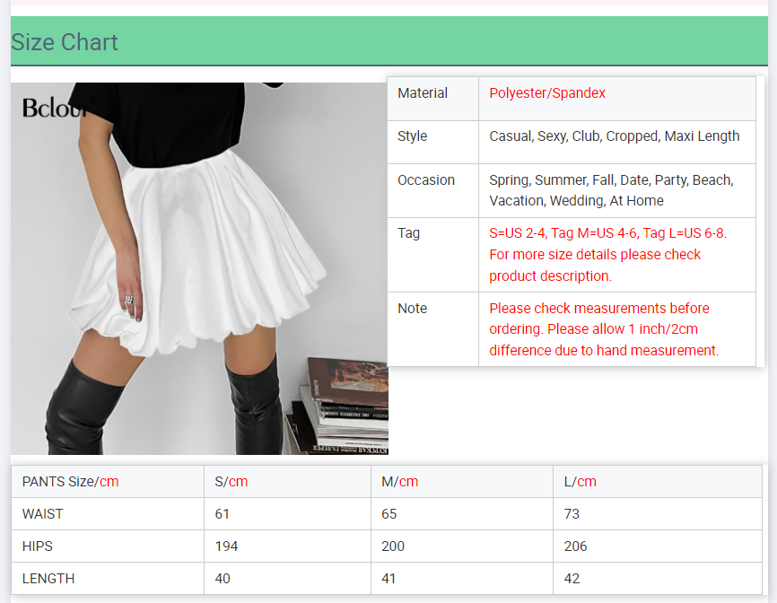
Task: Click the PANTS Size/cm header cell
Action: pos(108,482)
